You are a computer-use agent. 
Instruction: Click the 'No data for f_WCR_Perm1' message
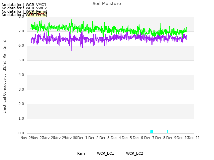click(24, 11)
